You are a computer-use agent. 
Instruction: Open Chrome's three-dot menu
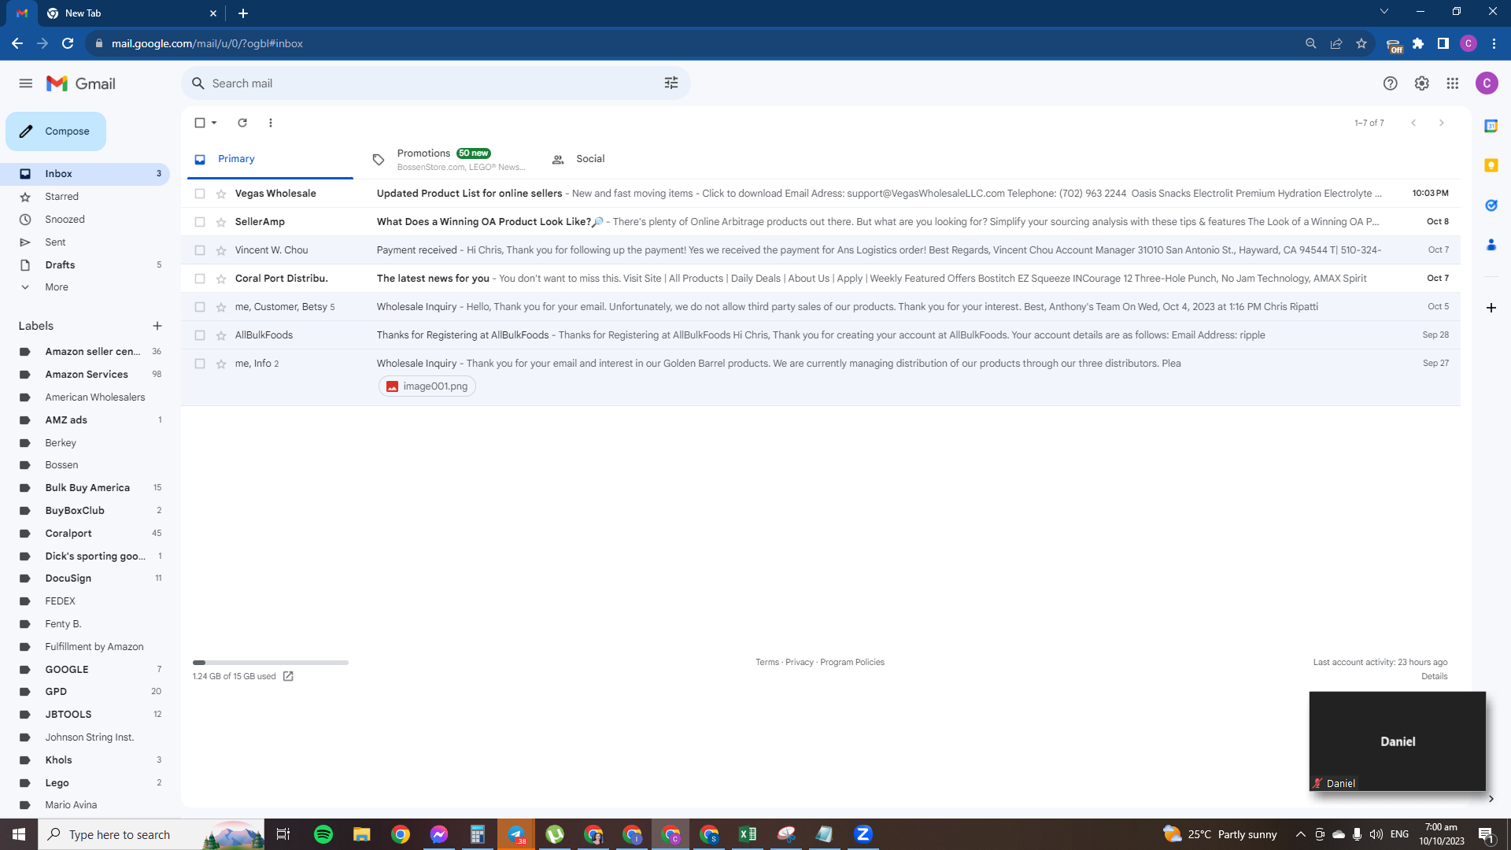(1494, 43)
